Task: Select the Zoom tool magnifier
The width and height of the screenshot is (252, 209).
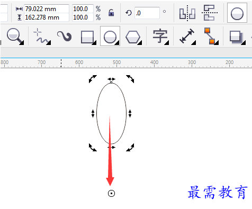Action: click(x=15, y=36)
